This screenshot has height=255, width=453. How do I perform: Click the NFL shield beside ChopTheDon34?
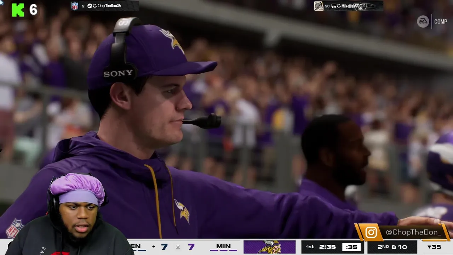(x=75, y=6)
